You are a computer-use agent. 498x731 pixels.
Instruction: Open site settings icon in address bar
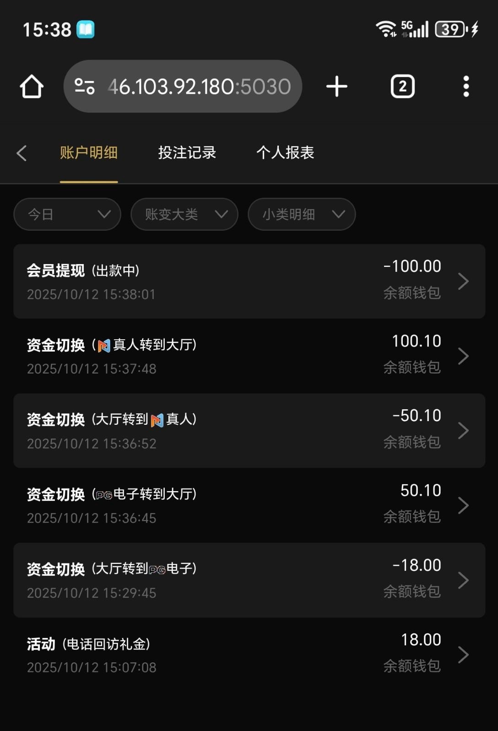click(85, 87)
